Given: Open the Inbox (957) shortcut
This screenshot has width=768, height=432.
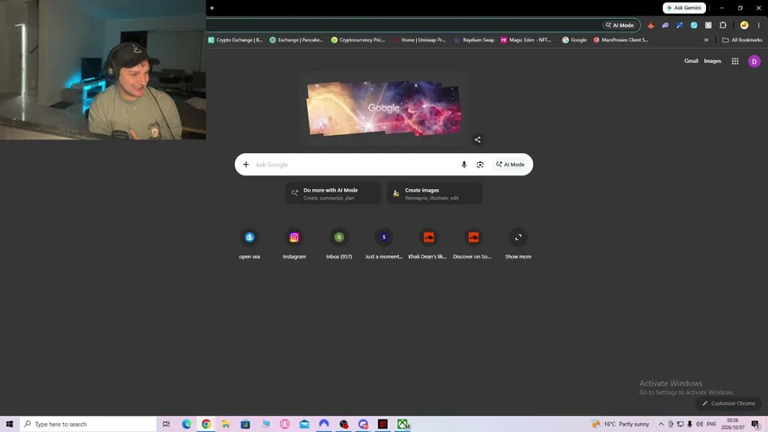Looking at the screenshot, I should (x=339, y=244).
